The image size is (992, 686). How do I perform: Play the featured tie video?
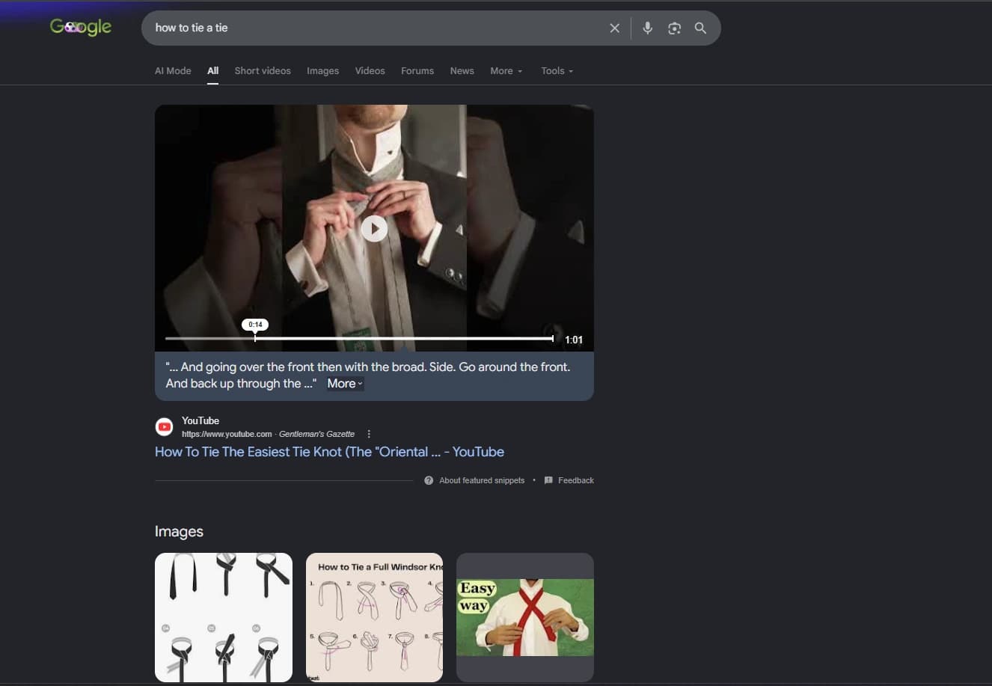point(374,228)
